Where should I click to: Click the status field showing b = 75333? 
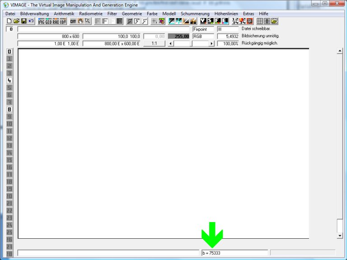(234, 253)
